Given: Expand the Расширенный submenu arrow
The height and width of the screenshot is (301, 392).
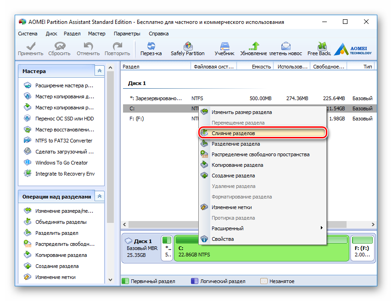Looking at the screenshot, I should pyautogui.click(x=321, y=228).
